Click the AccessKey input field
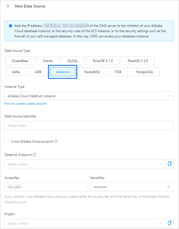This screenshot has height=229, width=179. (46, 187)
